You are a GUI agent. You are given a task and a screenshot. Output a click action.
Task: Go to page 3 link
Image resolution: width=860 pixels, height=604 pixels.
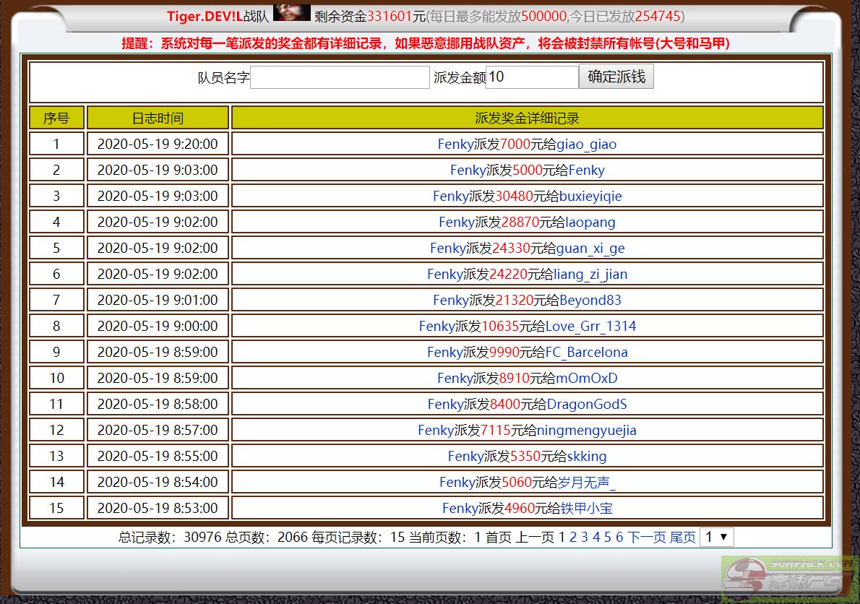(x=585, y=537)
